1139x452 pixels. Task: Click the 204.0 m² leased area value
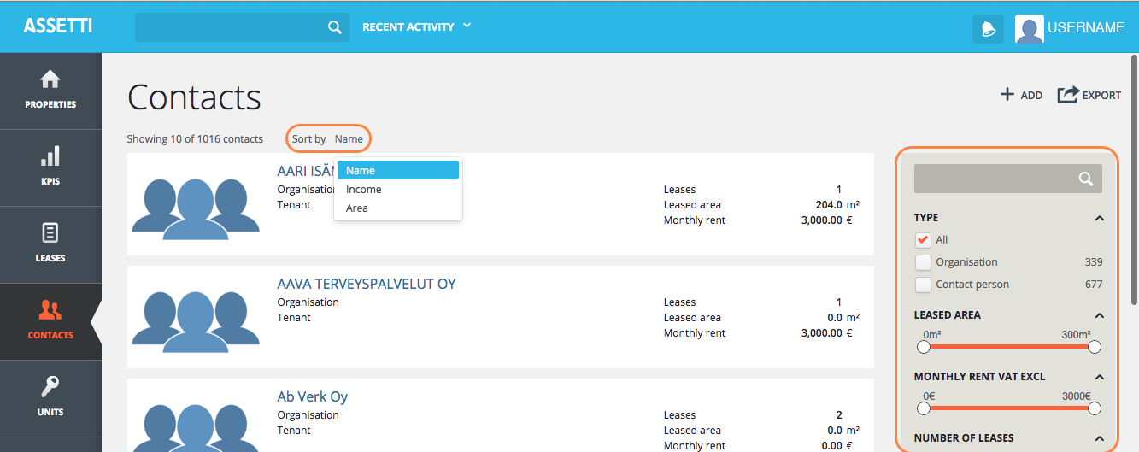837,205
